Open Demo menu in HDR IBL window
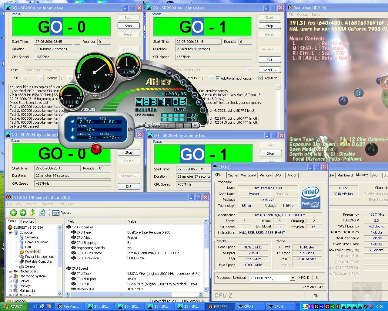 [316, 15]
